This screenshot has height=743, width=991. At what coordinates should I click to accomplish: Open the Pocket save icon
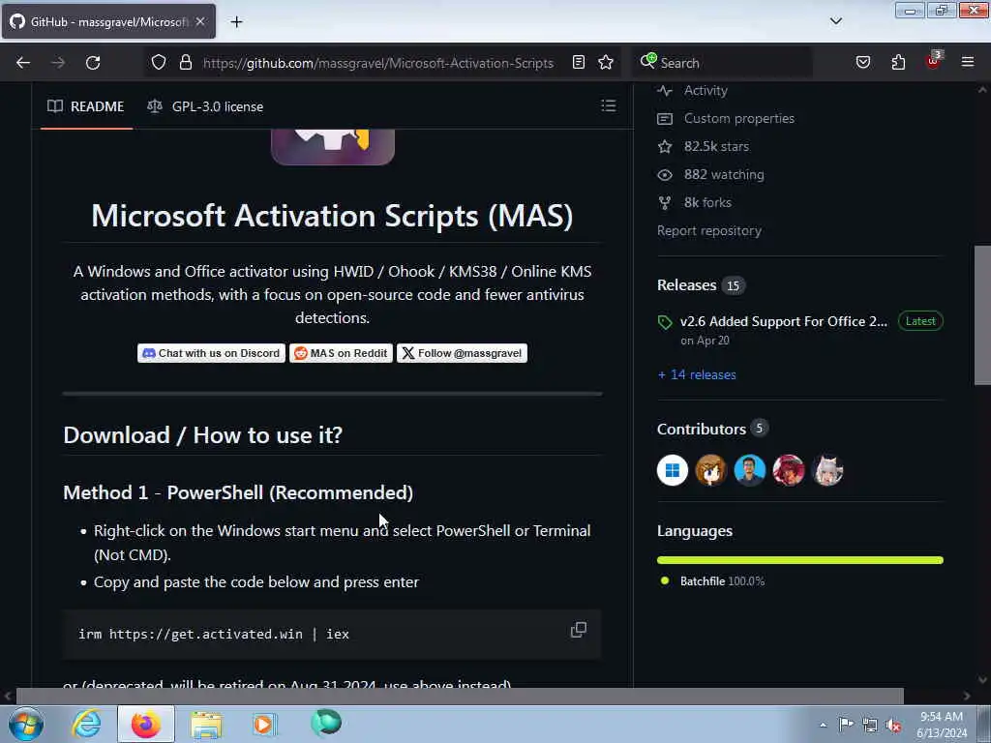[x=862, y=62]
